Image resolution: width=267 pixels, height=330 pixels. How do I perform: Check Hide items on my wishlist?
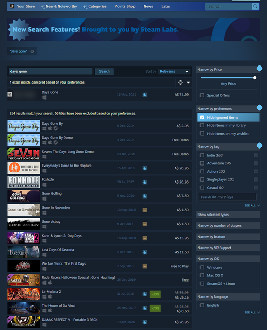tap(202, 134)
